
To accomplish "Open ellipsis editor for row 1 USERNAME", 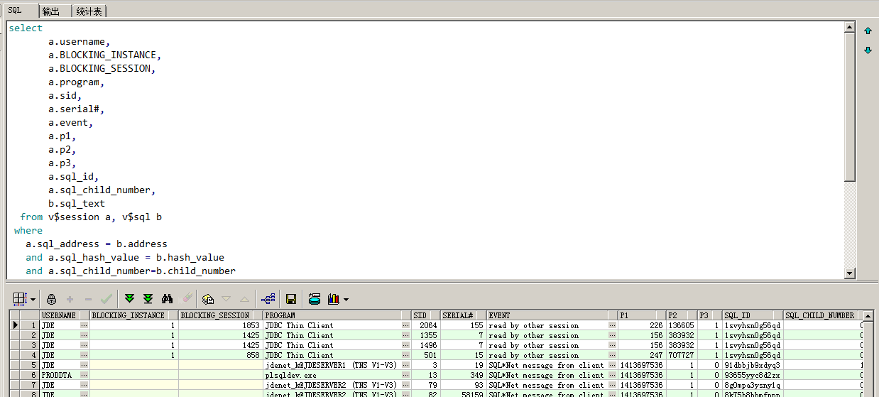I will (x=84, y=325).
